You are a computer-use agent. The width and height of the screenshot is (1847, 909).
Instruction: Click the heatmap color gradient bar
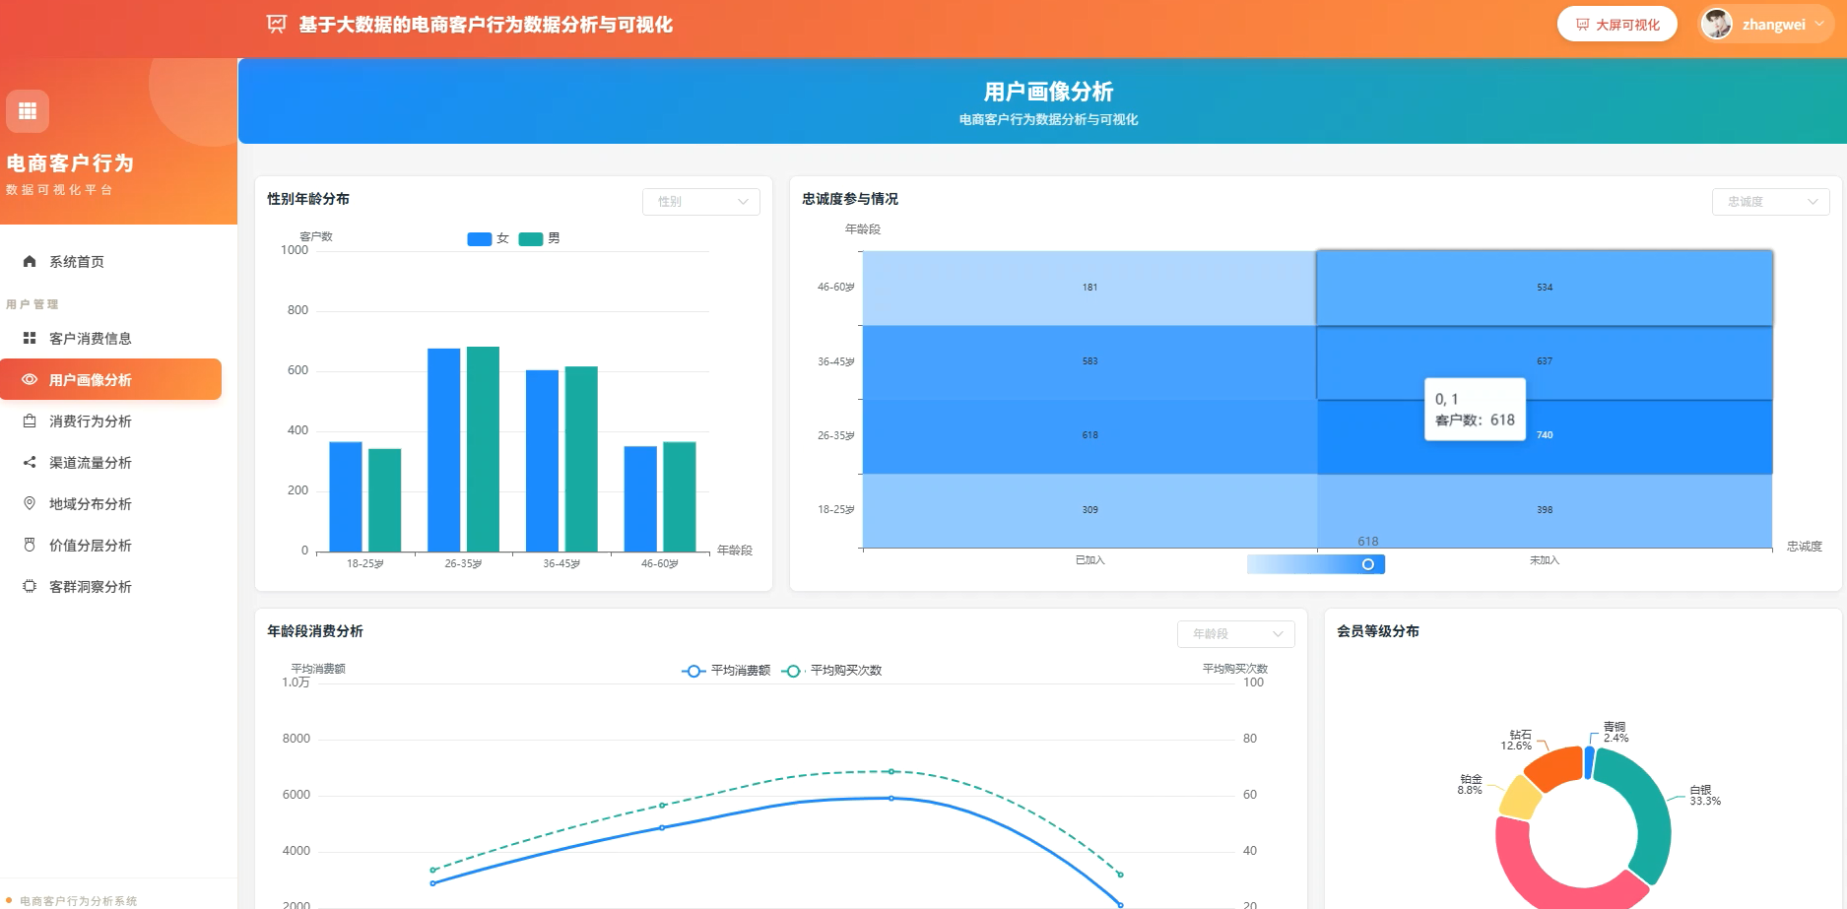pos(1316,564)
